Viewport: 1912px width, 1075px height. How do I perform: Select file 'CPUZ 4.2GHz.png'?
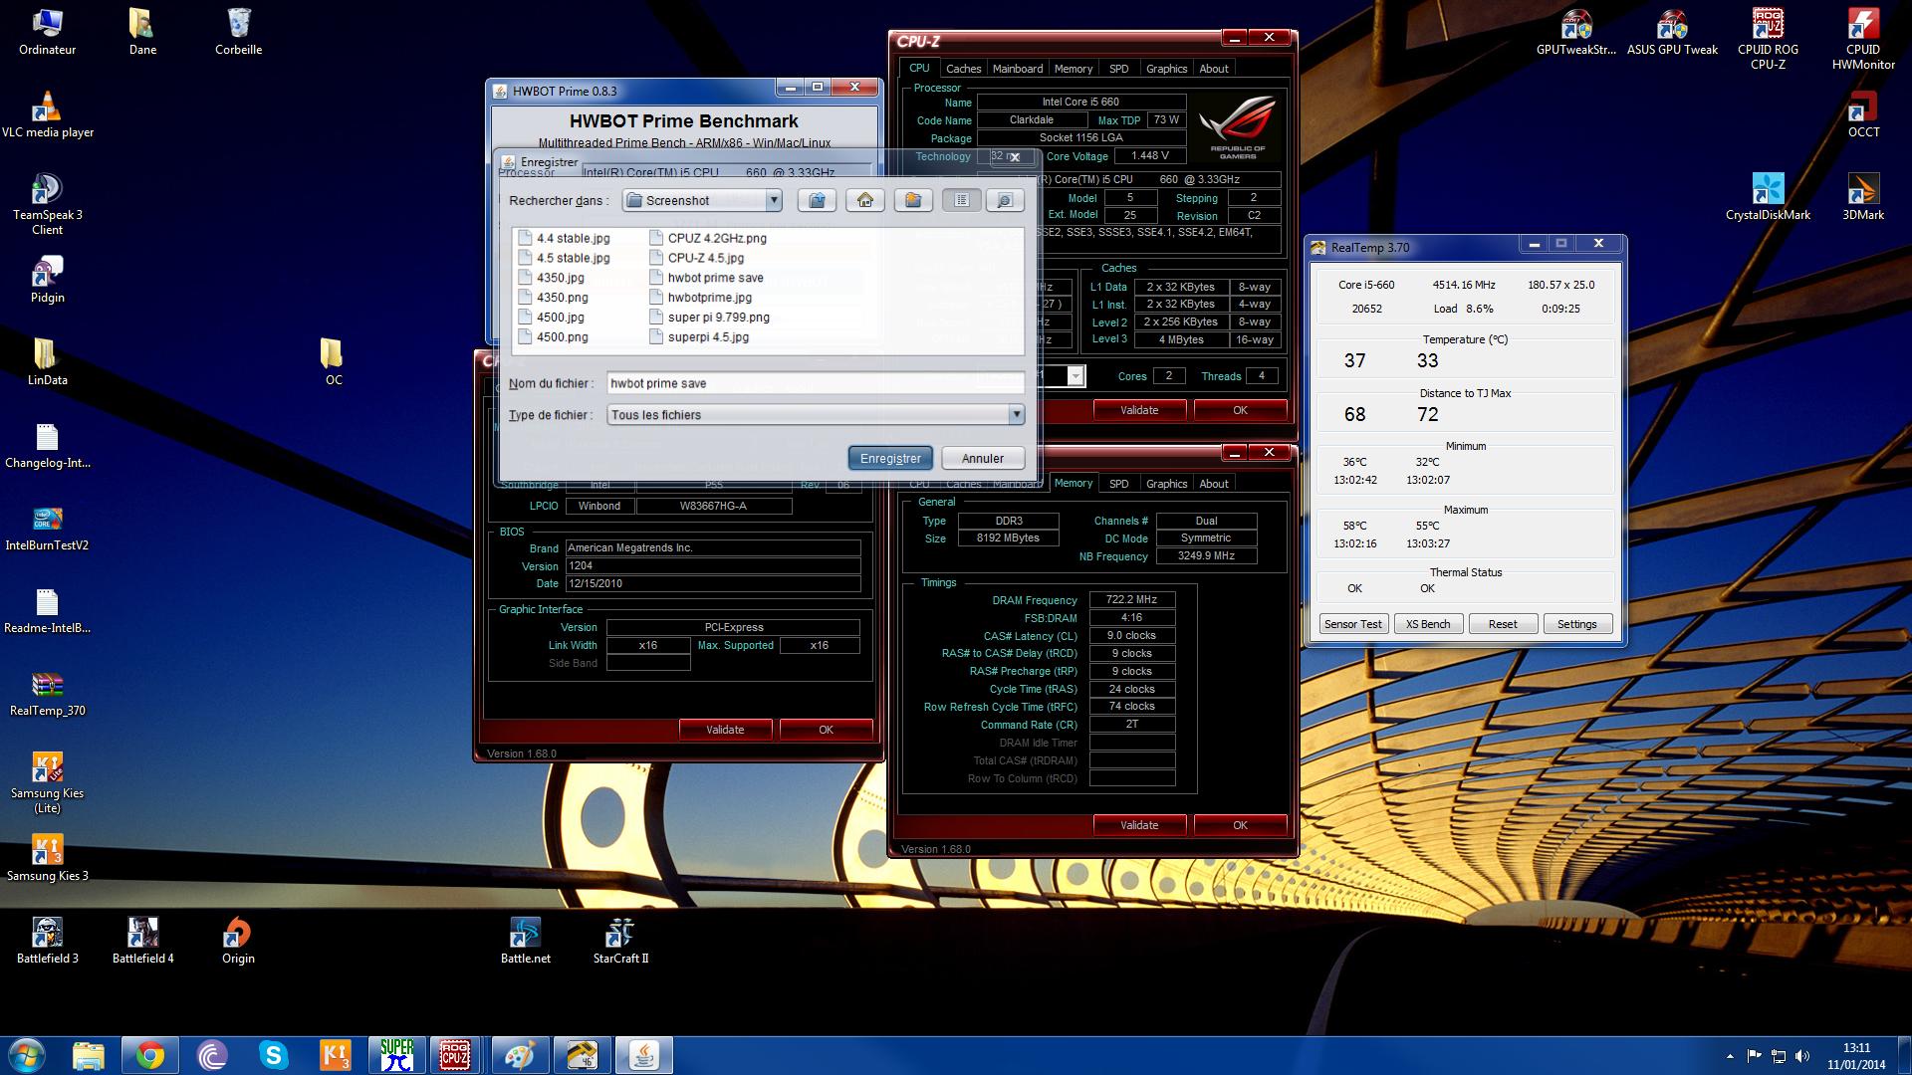click(x=708, y=238)
